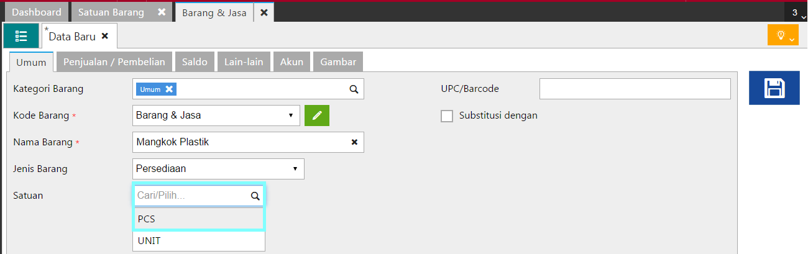Open the list view hamburger icon
Image resolution: width=808 pixels, height=254 pixels.
[x=21, y=36]
